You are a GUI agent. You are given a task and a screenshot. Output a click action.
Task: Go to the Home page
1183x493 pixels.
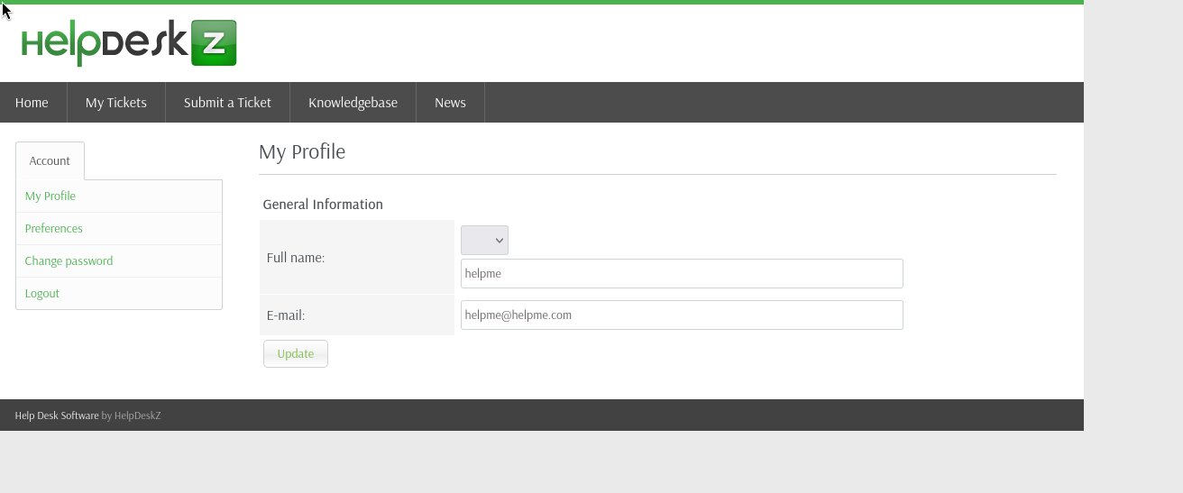pyautogui.click(x=32, y=103)
